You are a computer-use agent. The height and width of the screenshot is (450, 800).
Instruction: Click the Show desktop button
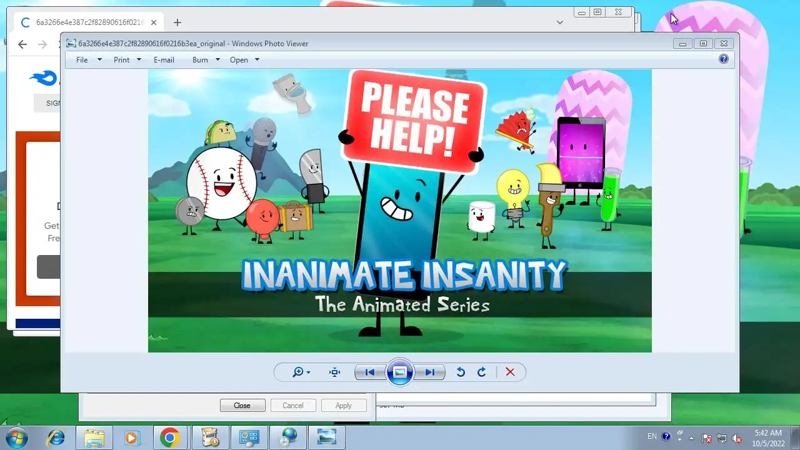tap(795, 437)
